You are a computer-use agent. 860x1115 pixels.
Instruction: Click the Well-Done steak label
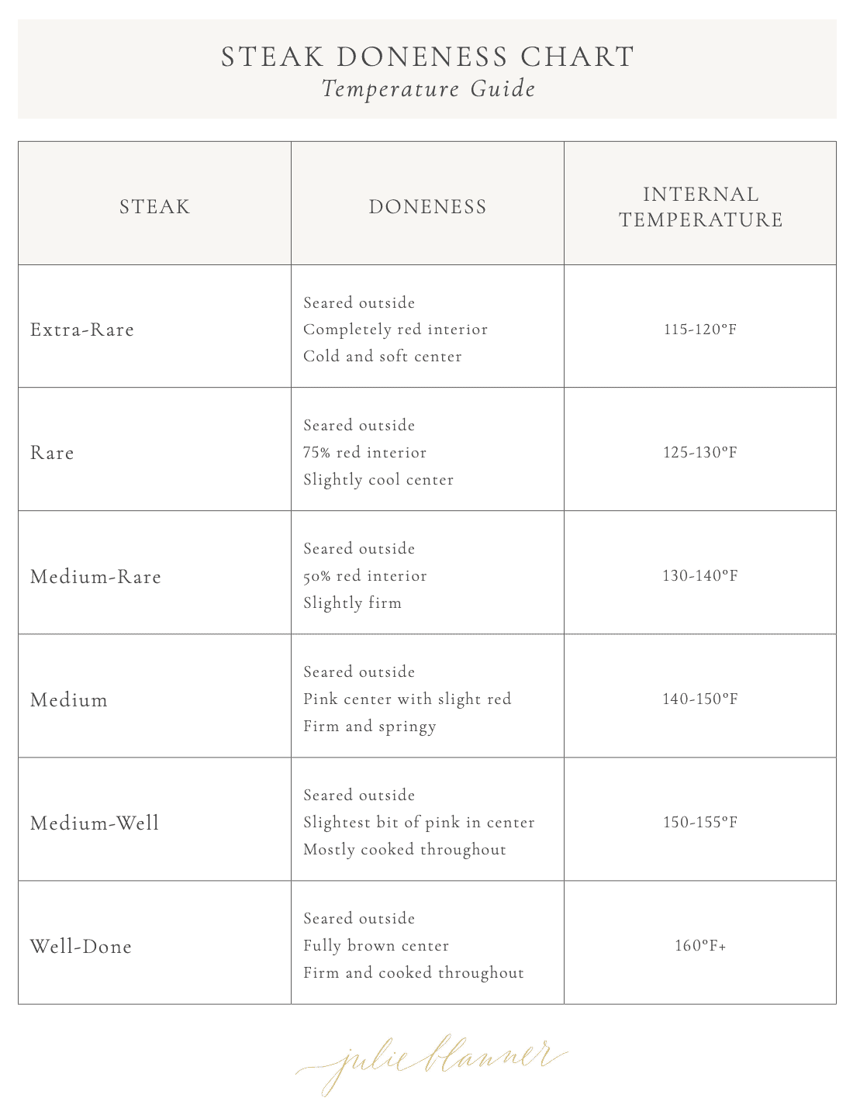81,946
